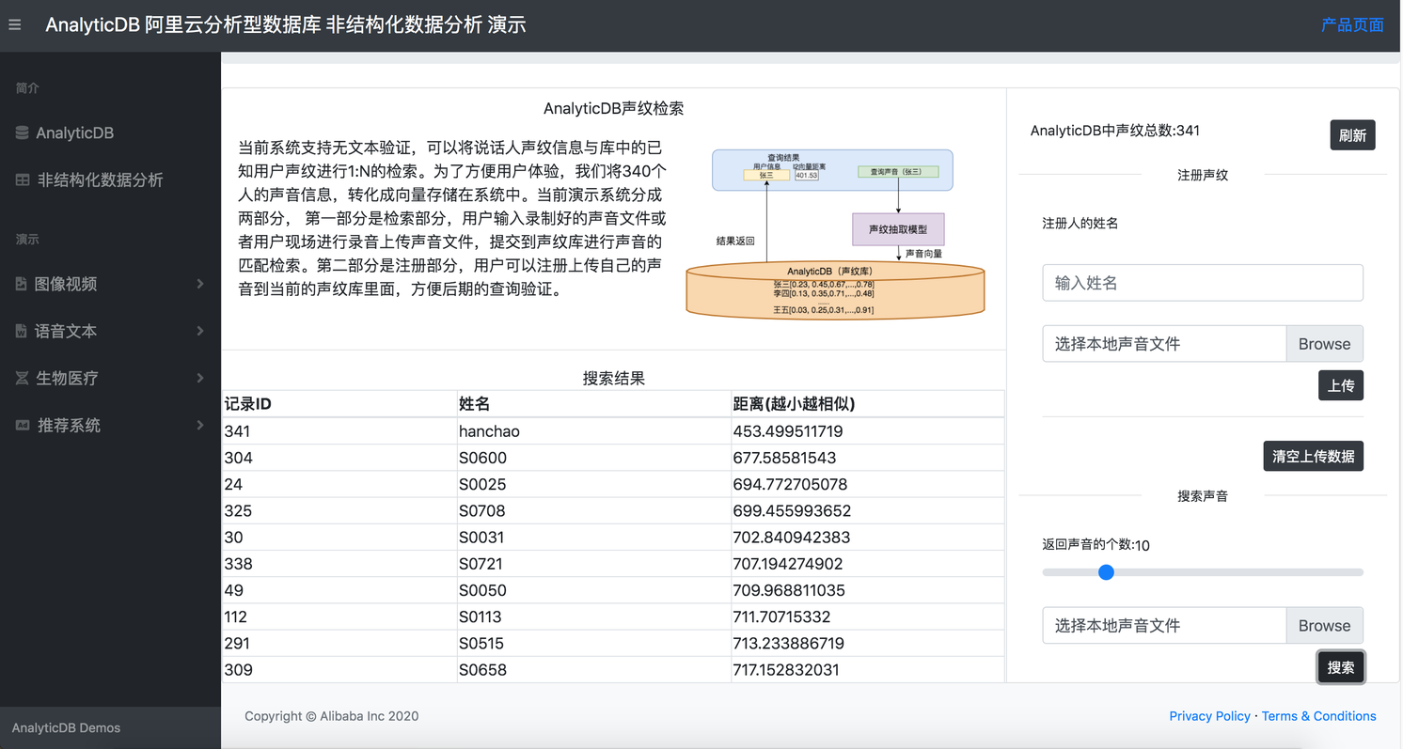Click the Copyright © Alibaba Inc 2020 text
The image size is (1403, 749).
coord(332,716)
